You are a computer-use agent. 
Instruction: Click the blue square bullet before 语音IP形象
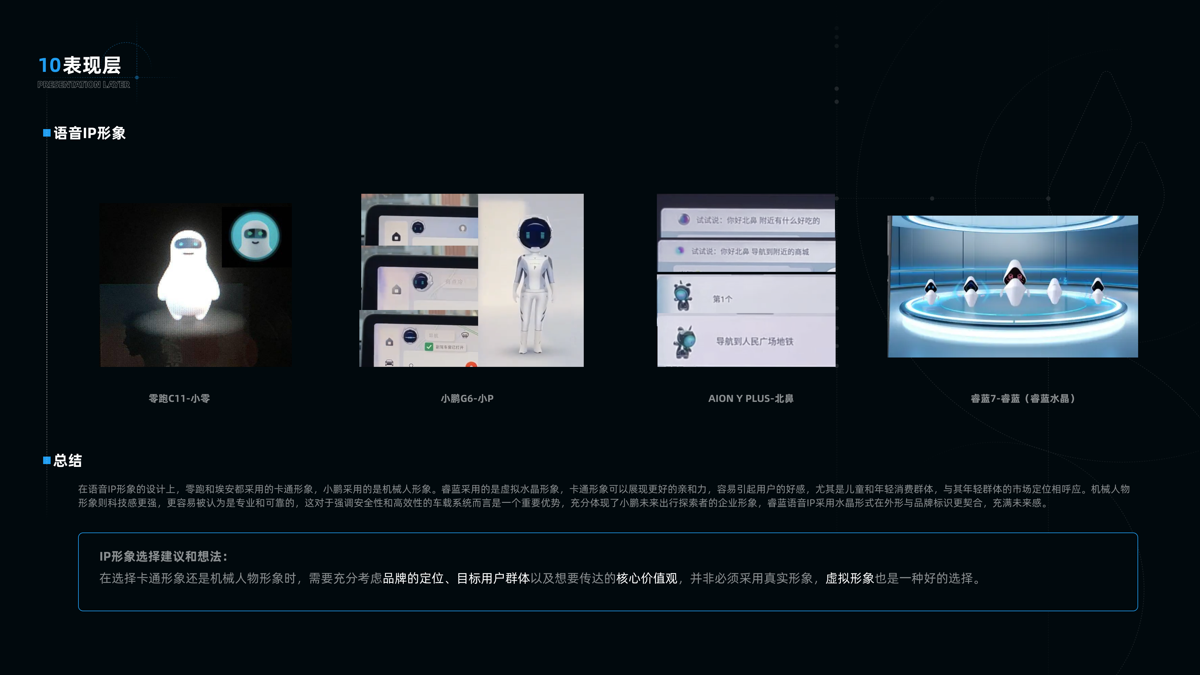47,133
